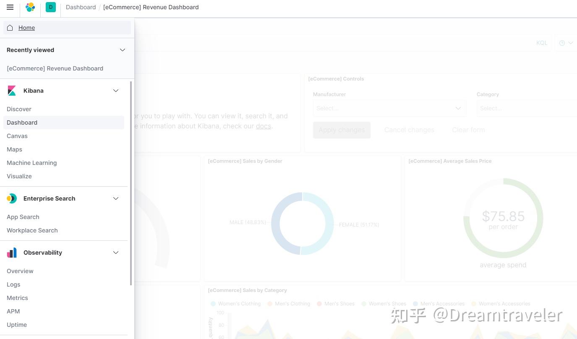Click the Kibana section icon

tap(12, 91)
